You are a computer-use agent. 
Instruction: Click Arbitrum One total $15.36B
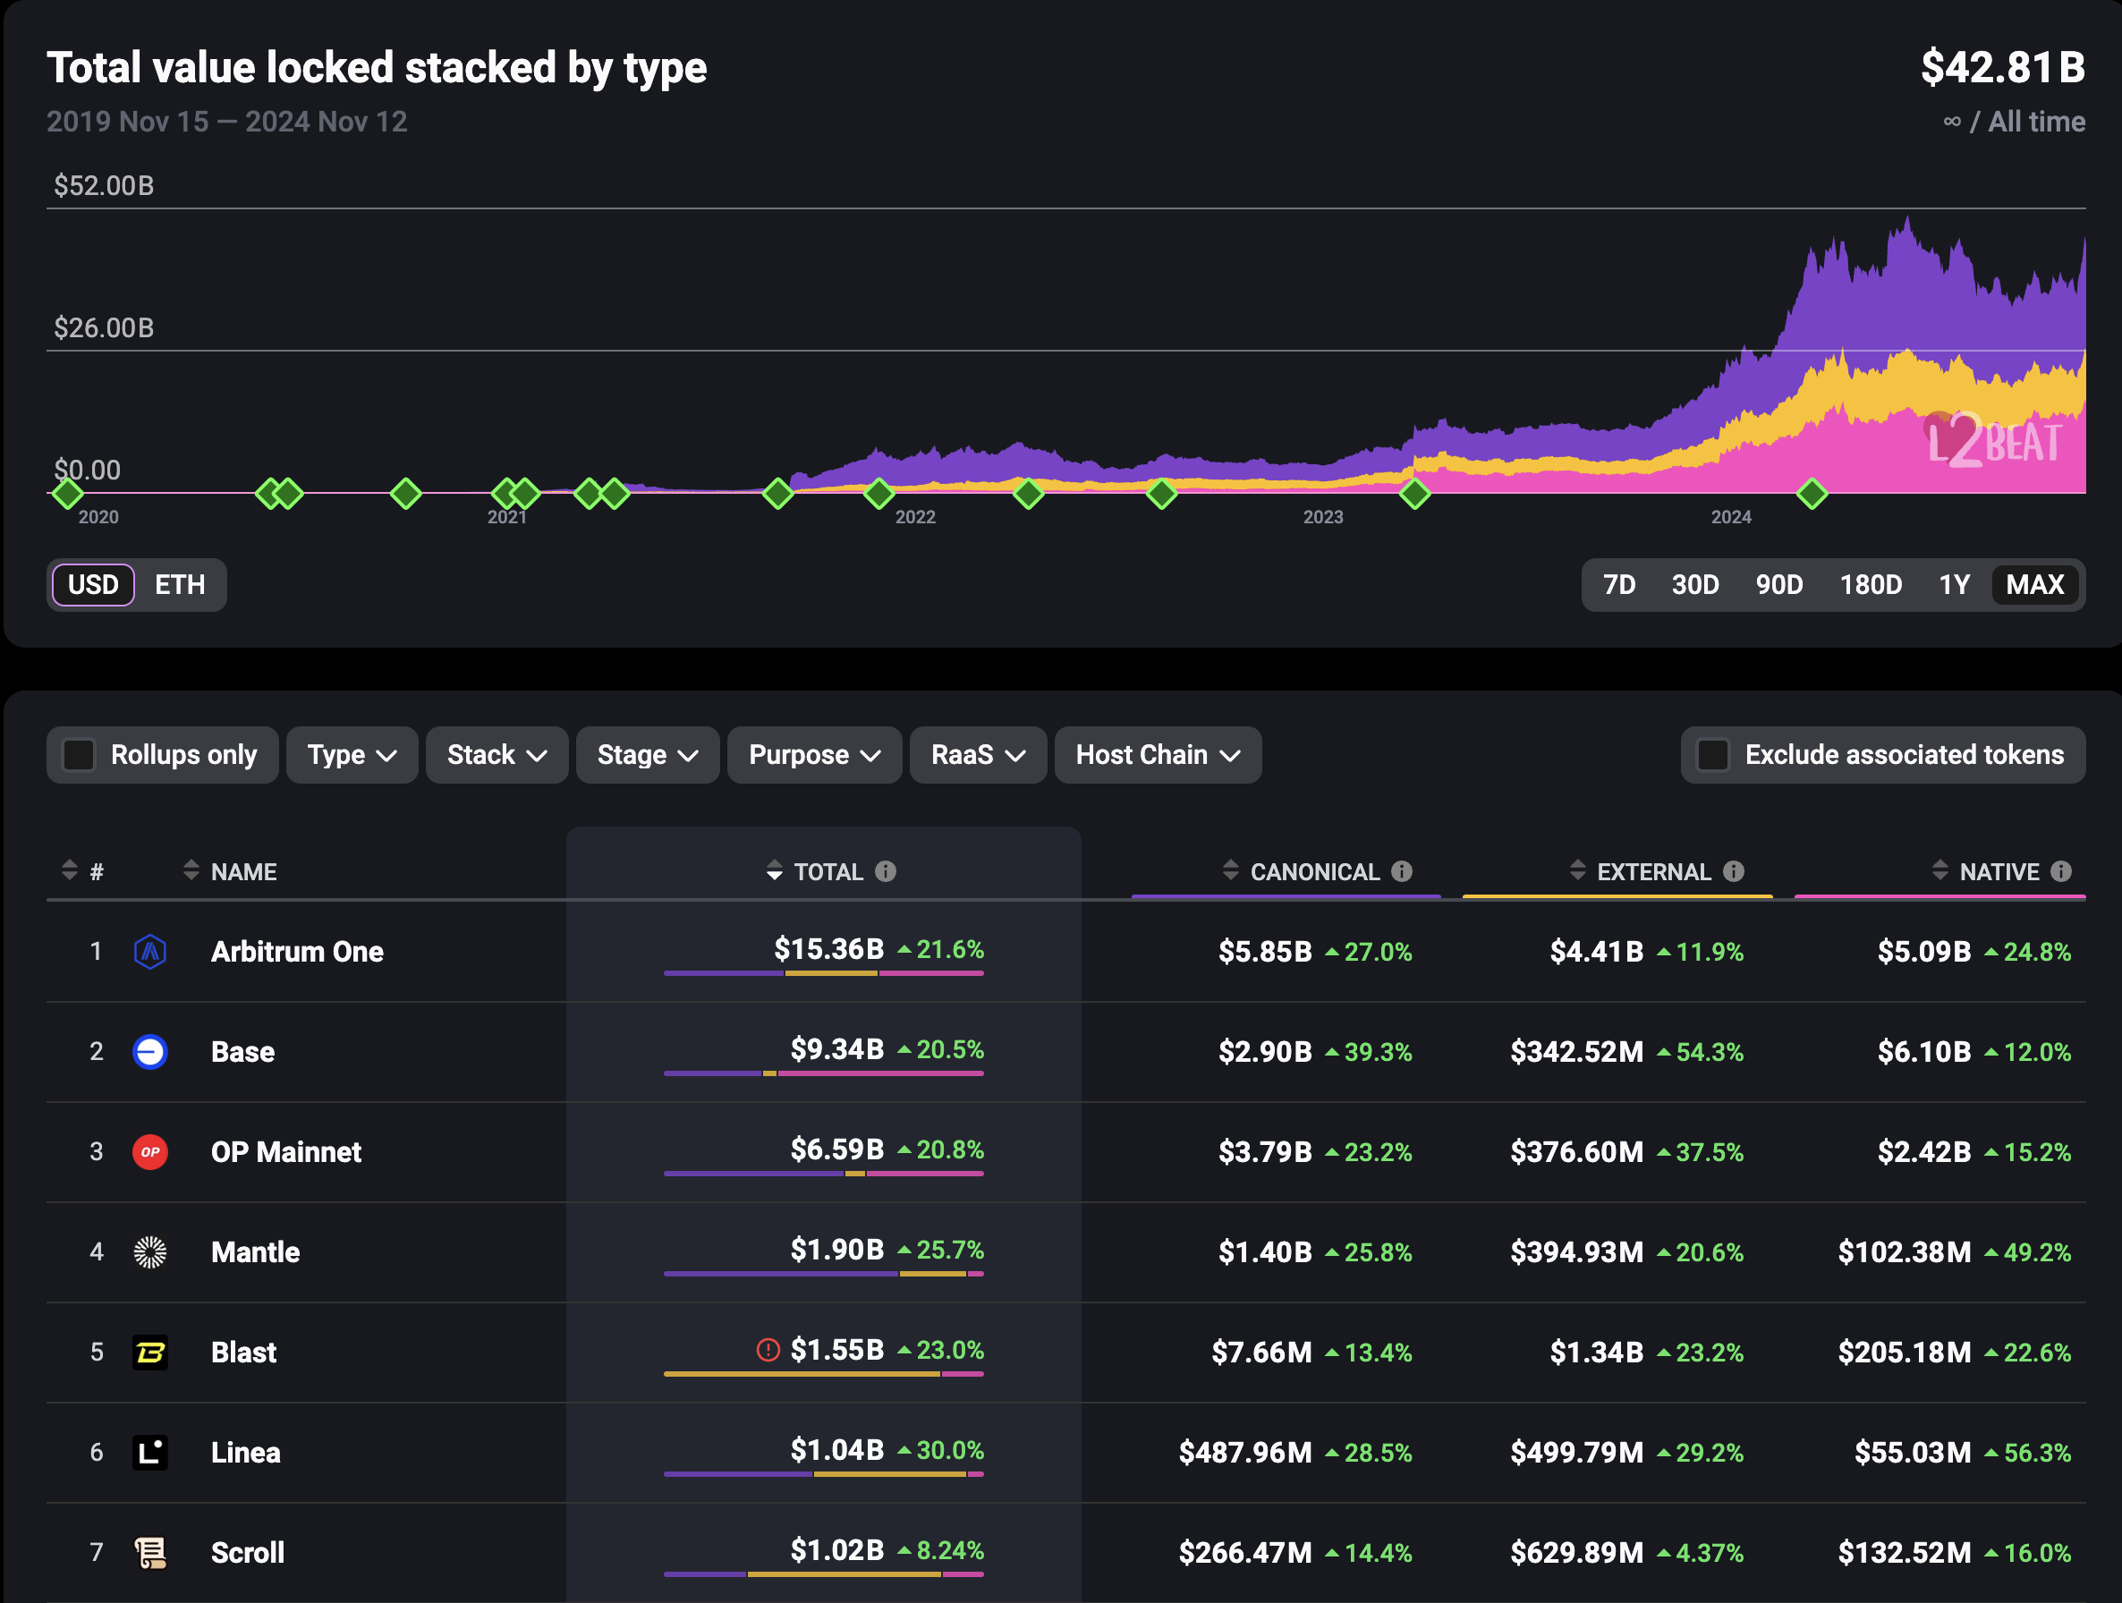(x=828, y=949)
